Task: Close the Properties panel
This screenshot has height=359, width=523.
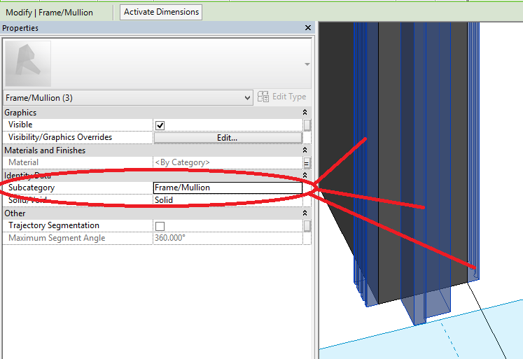Action: pyautogui.click(x=308, y=28)
